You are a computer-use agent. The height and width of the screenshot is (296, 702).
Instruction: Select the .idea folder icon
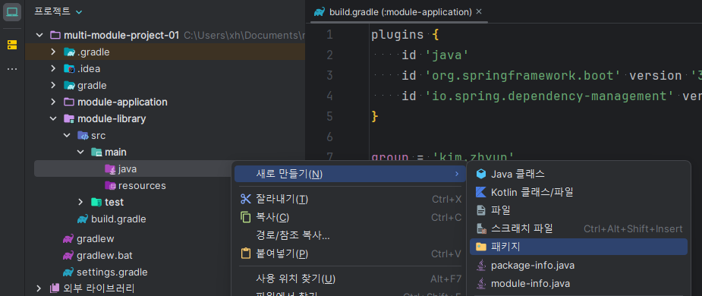[x=69, y=68]
